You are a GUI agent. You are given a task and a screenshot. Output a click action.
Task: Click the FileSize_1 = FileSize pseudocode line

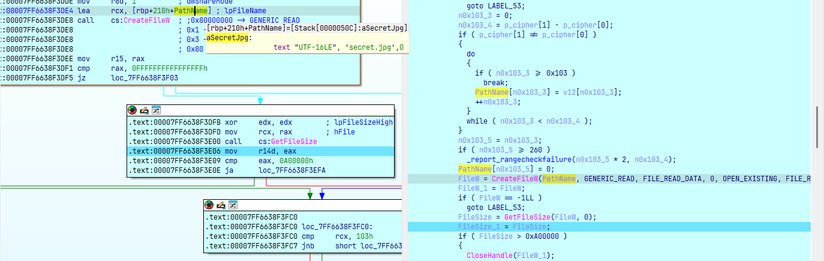pos(503,227)
